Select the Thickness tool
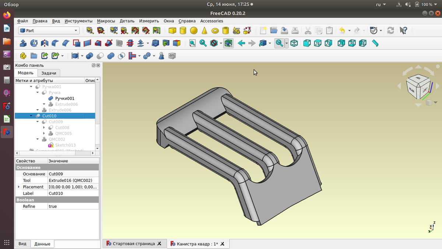Image resolution: width=442 pixels, height=249 pixels. click(x=155, y=43)
